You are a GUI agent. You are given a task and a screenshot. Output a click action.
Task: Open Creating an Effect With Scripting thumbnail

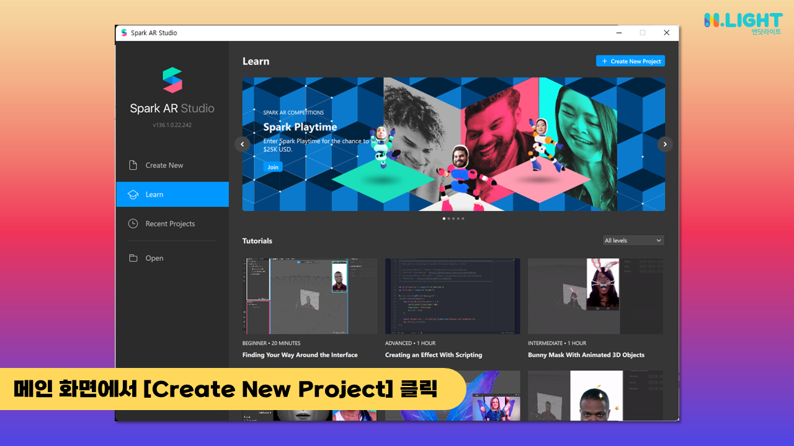coord(453,296)
